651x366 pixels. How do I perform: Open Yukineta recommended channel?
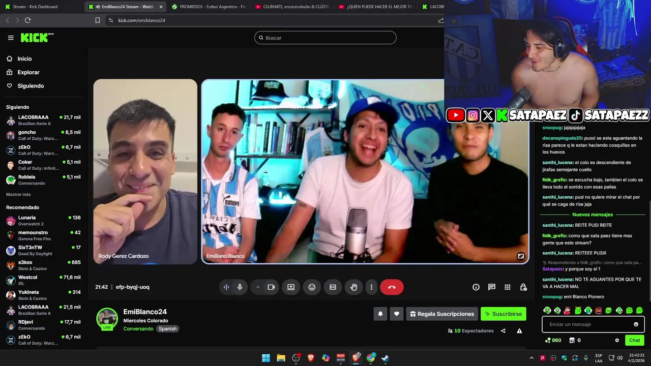coord(43,295)
